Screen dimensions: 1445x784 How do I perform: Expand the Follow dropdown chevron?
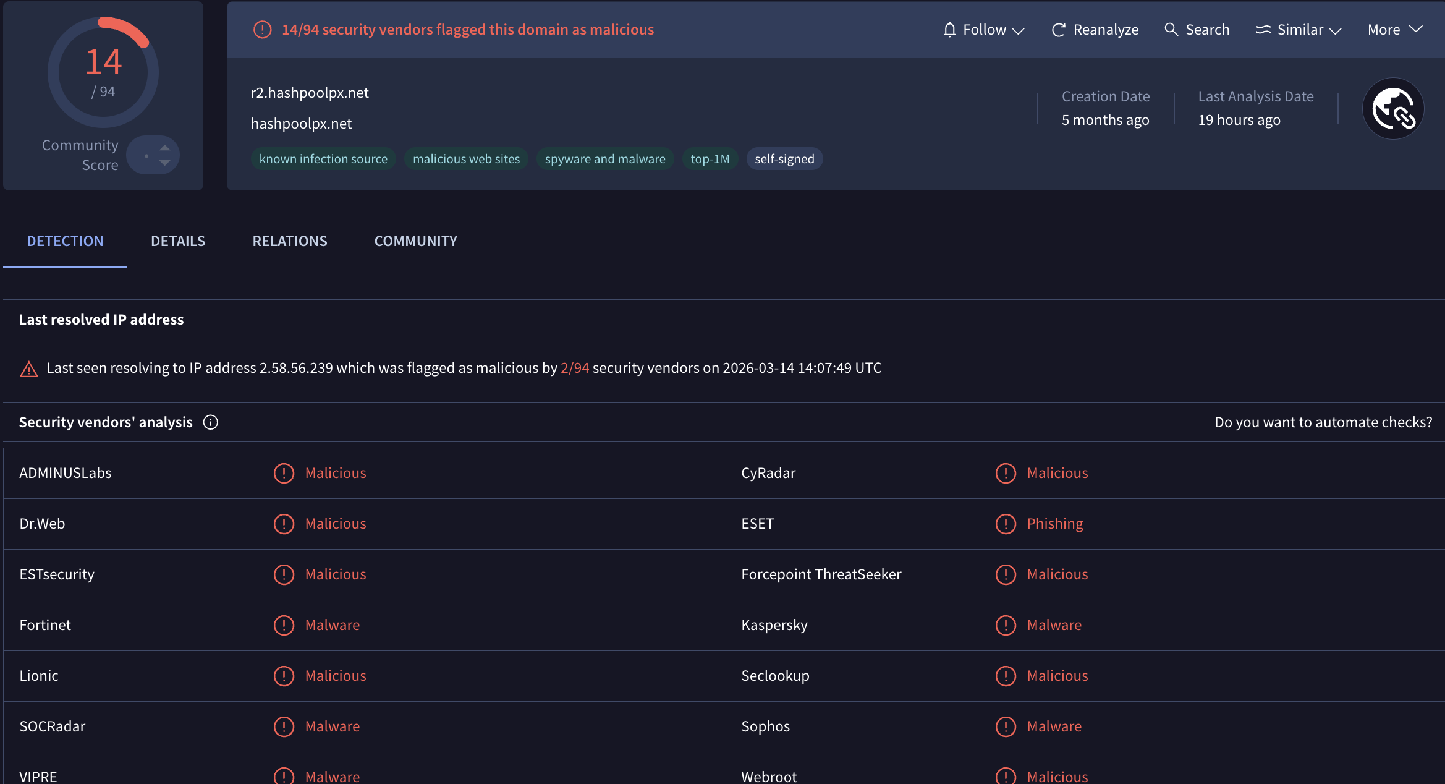1019,31
